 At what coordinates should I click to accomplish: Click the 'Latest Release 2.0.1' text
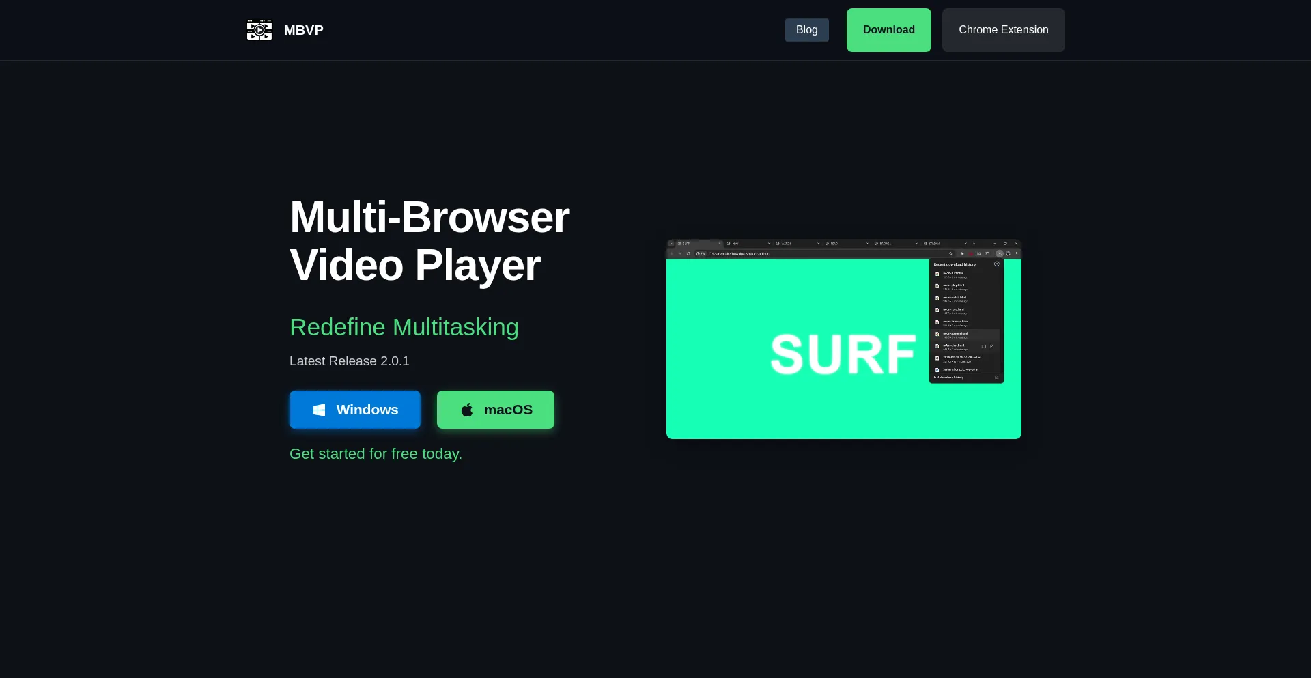[x=350, y=361]
